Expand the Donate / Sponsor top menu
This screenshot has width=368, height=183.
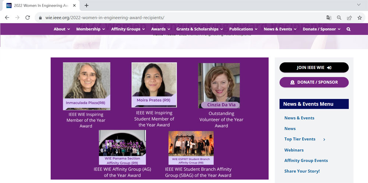click(322, 29)
